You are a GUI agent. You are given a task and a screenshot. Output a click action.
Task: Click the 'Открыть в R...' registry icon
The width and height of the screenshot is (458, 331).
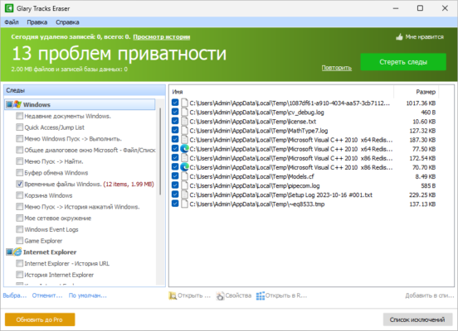[261, 295]
